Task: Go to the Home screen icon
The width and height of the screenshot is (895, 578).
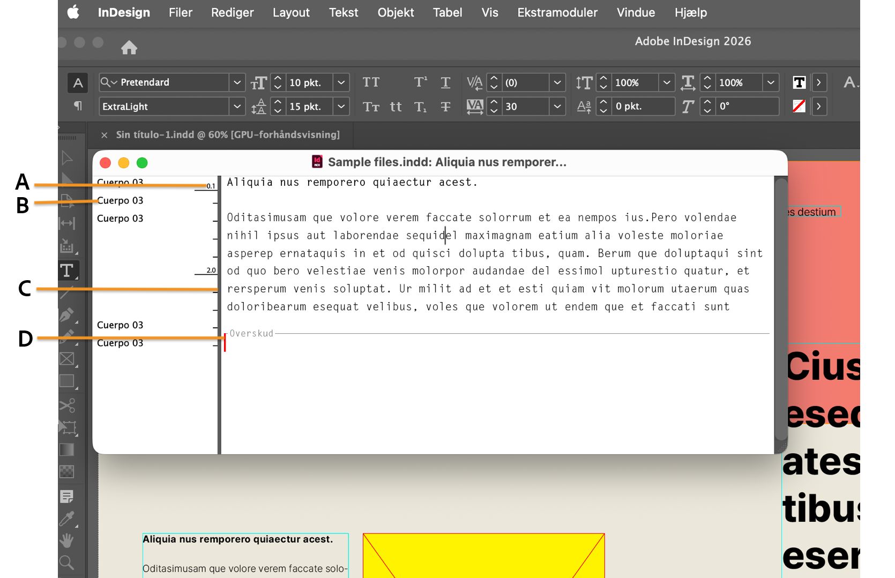Action: pyautogui.click(x=129, y=48)
